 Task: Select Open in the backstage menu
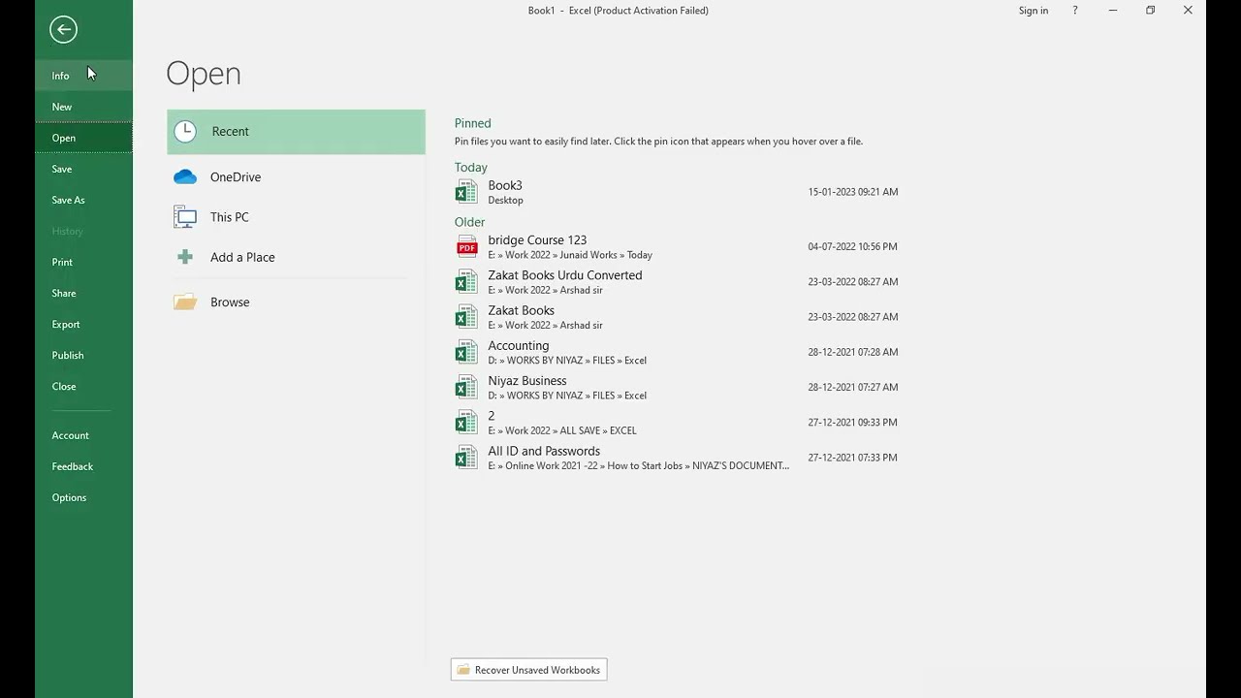pyautogui.click(x=83, y=138)
